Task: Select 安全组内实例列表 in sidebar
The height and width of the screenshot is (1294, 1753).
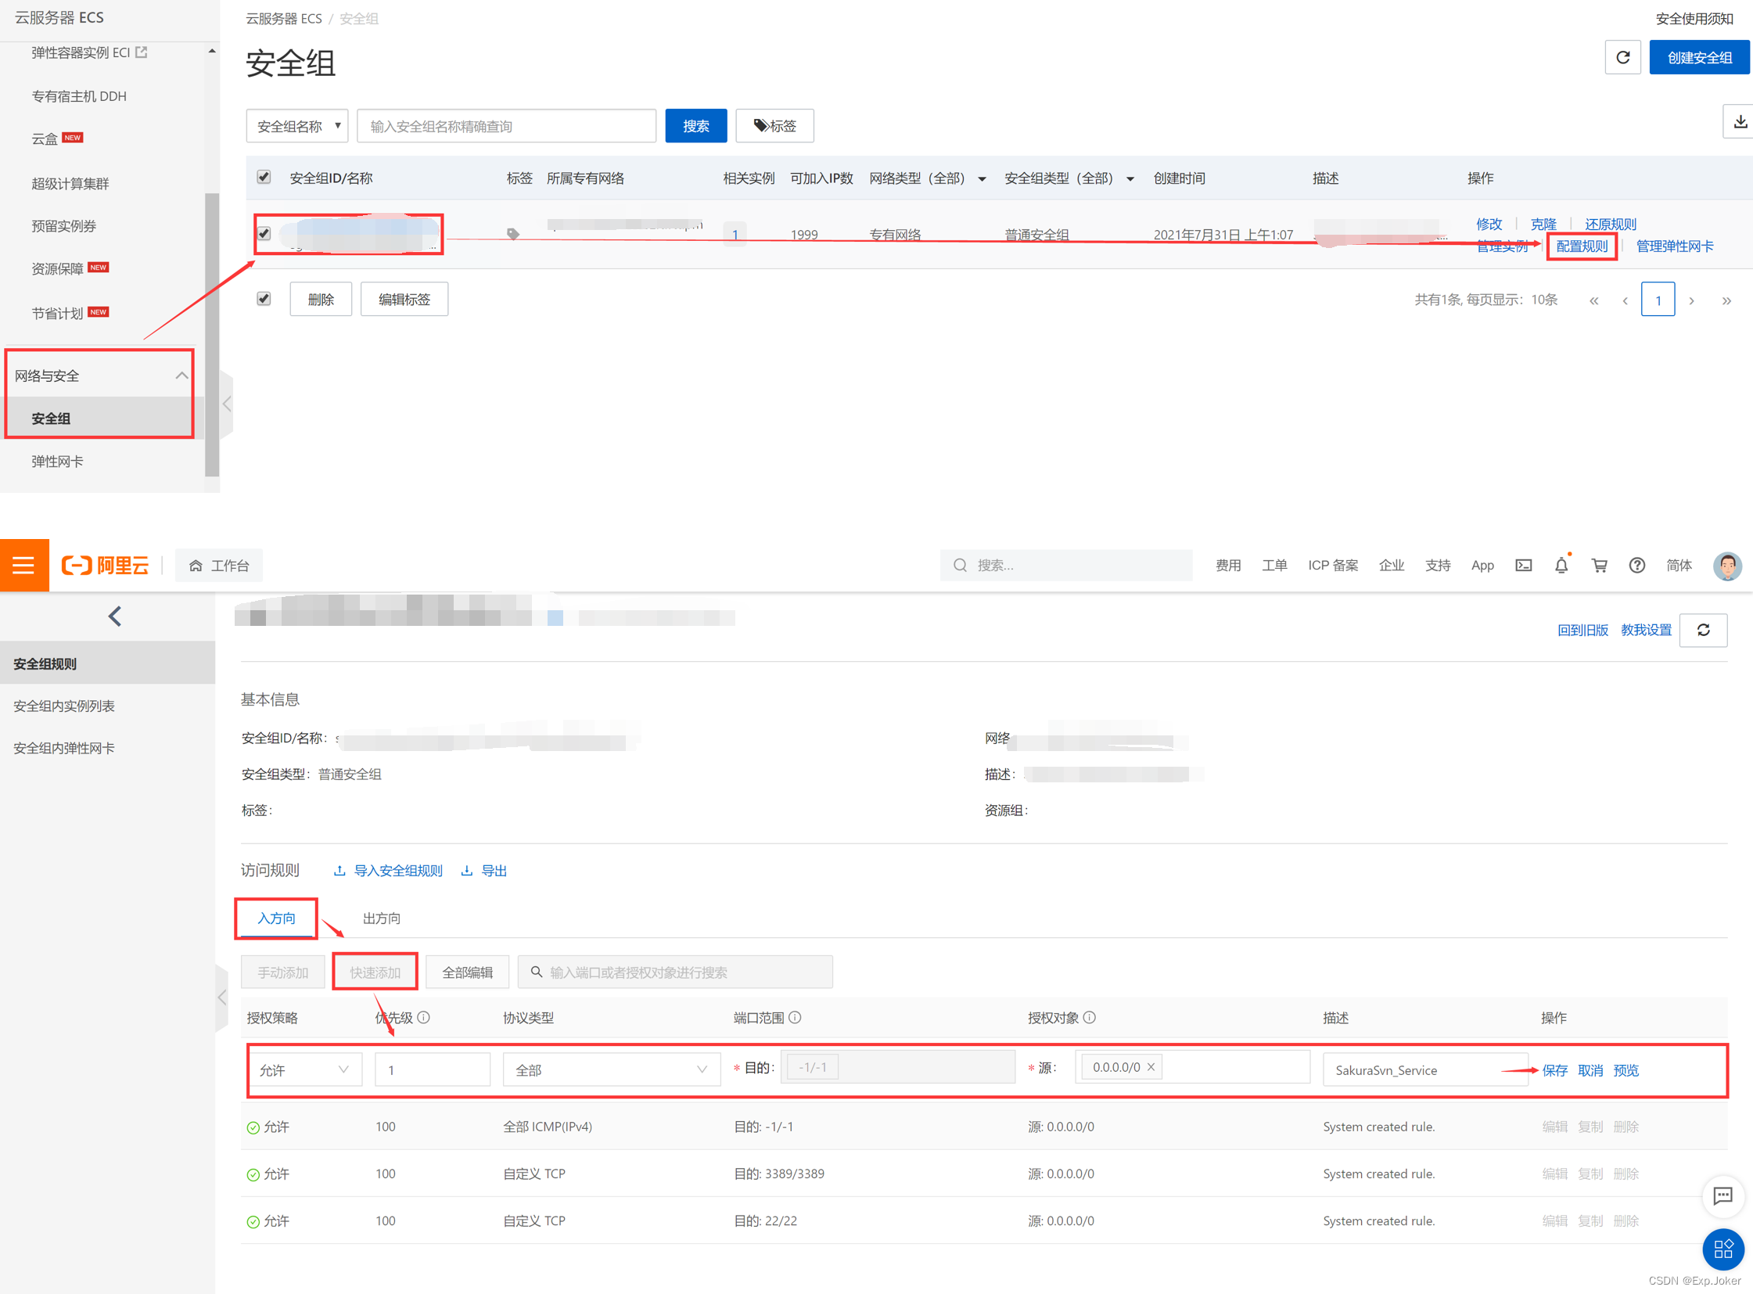Action: pyautogui.click(x=64, y=706)
